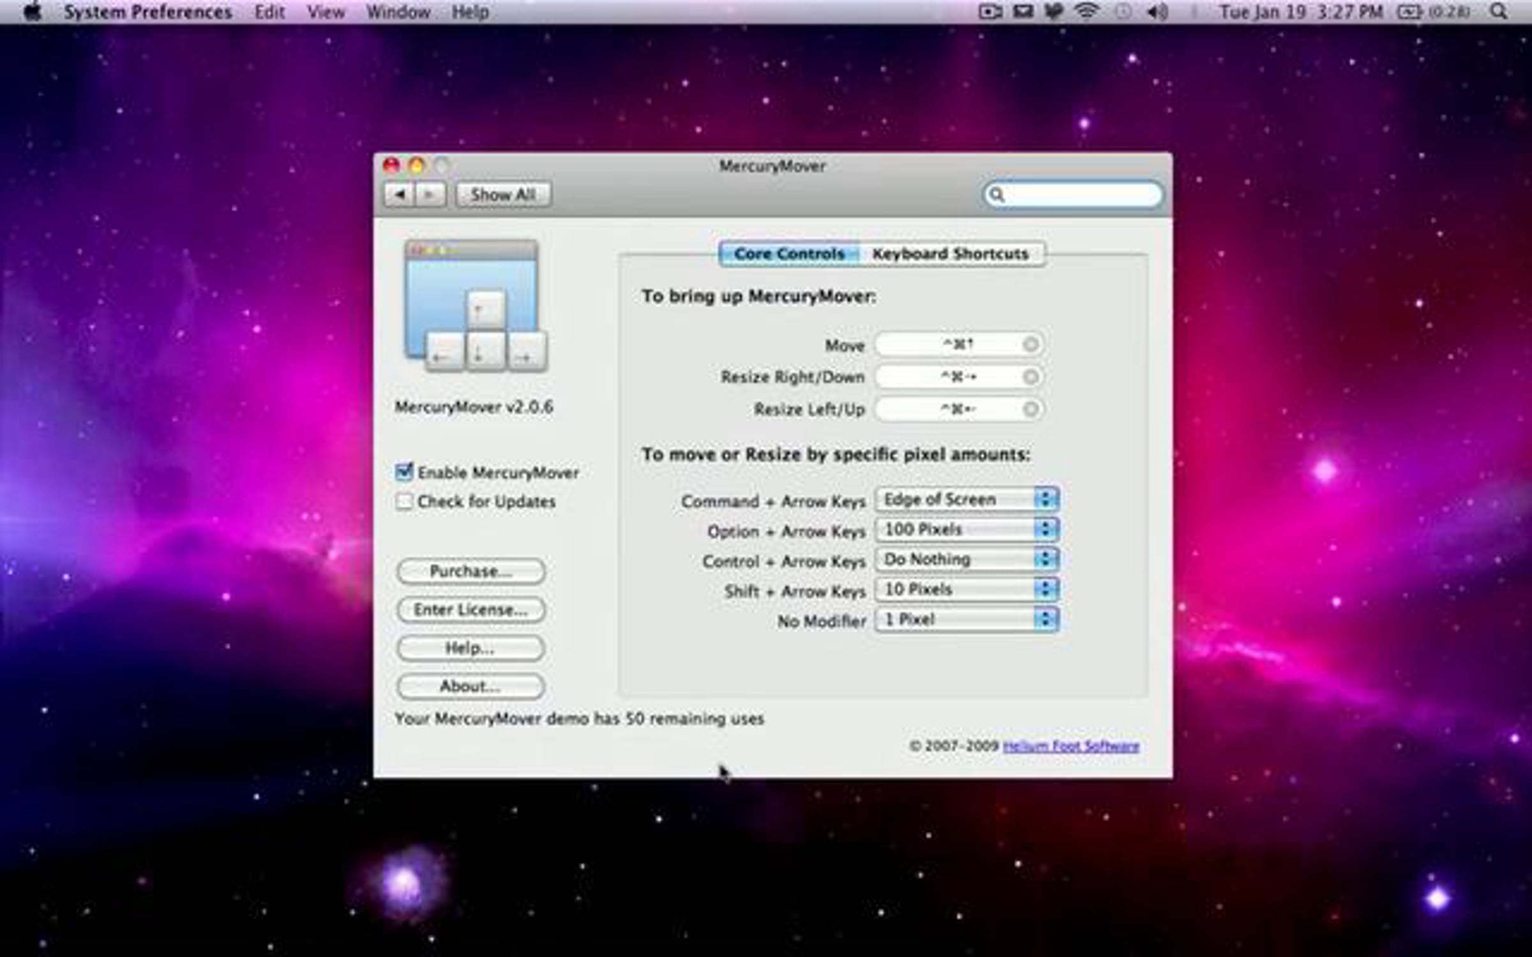Click the MercuryMover pane icon

click(475, 306)
